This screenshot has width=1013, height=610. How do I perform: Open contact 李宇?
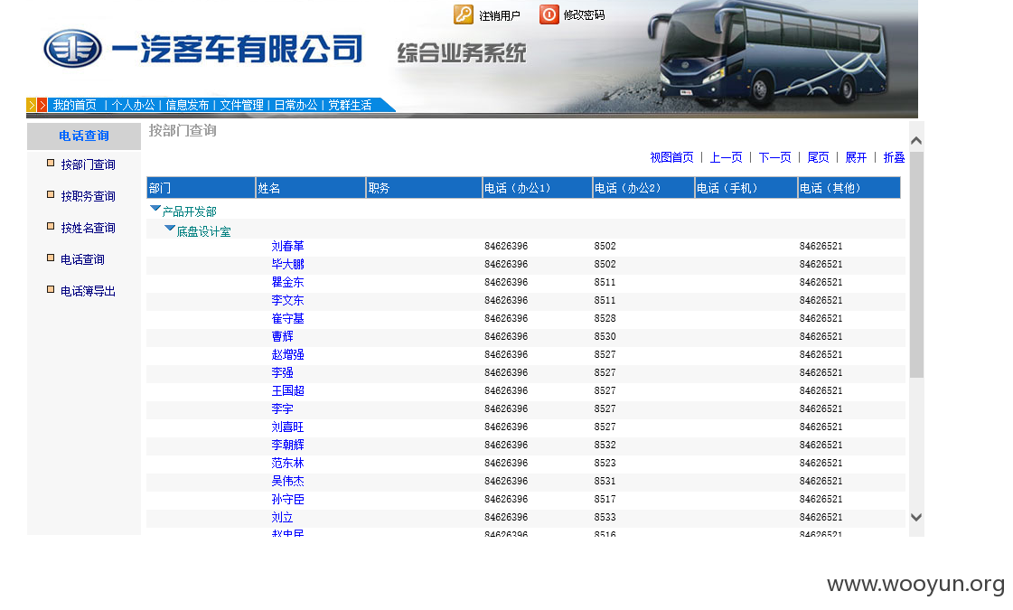tap(282, 409)
